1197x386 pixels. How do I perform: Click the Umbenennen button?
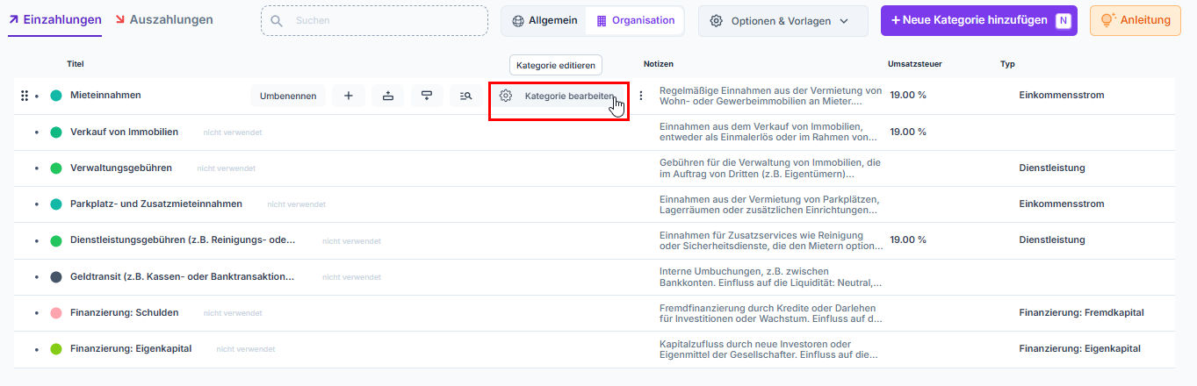tap(288, 96)
